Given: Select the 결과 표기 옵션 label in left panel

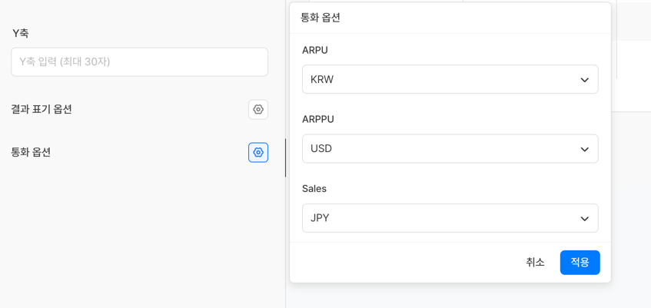Looking at the screenshot, I should pos(42,109).
